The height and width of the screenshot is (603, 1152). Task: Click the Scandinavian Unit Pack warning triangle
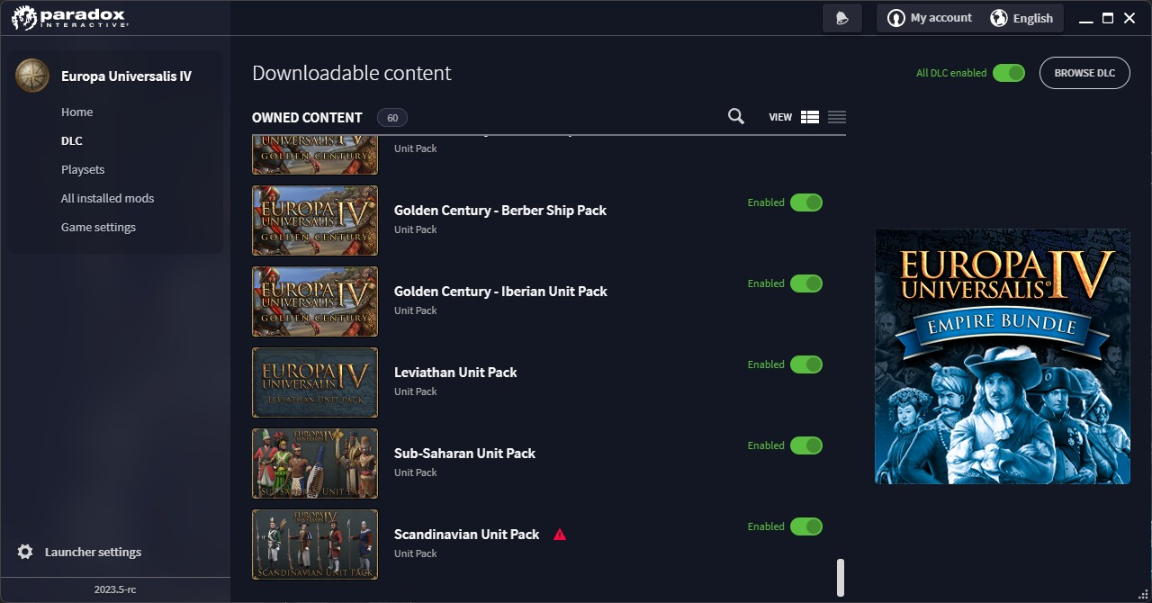coord(560,535)
